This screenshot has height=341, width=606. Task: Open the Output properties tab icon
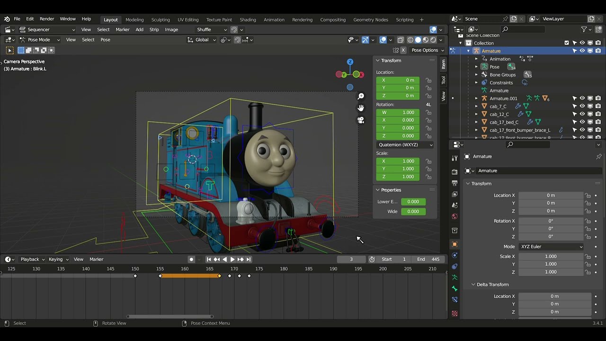pyautogui.click(x=454, y=183)
